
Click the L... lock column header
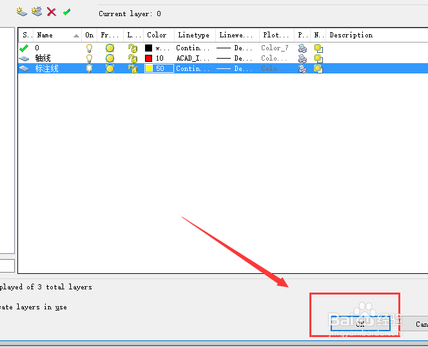(x=133, y=35)
